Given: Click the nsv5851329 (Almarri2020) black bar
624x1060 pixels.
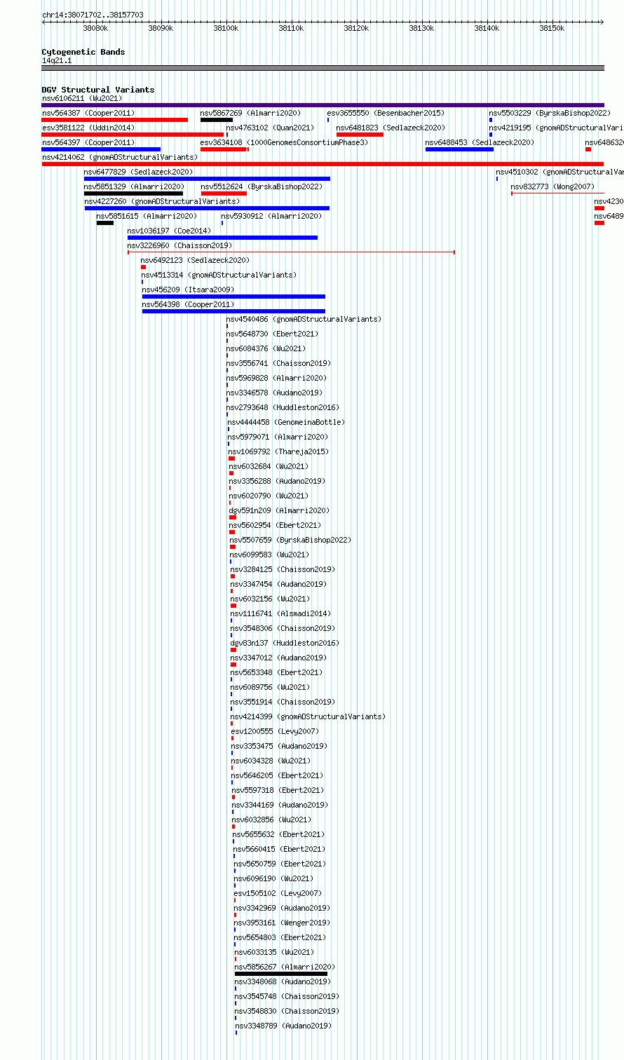Looking at the screenshot, I should click(x=133, y=193).
